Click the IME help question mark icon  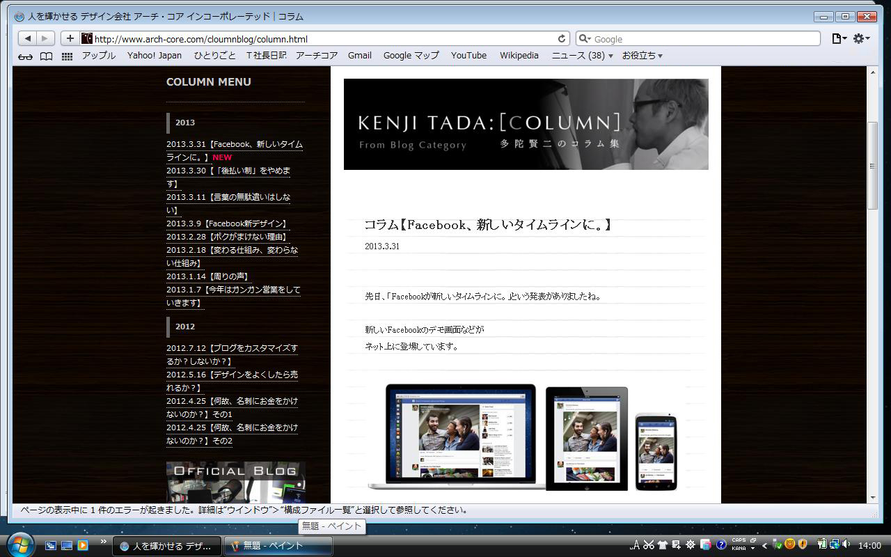722,545
